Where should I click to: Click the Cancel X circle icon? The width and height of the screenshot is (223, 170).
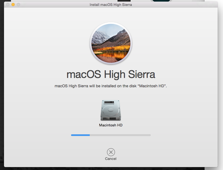tap(111, 152)
